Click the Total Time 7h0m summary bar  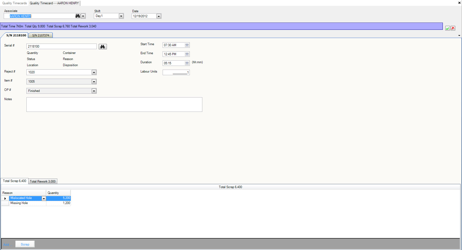coord(222,26)
